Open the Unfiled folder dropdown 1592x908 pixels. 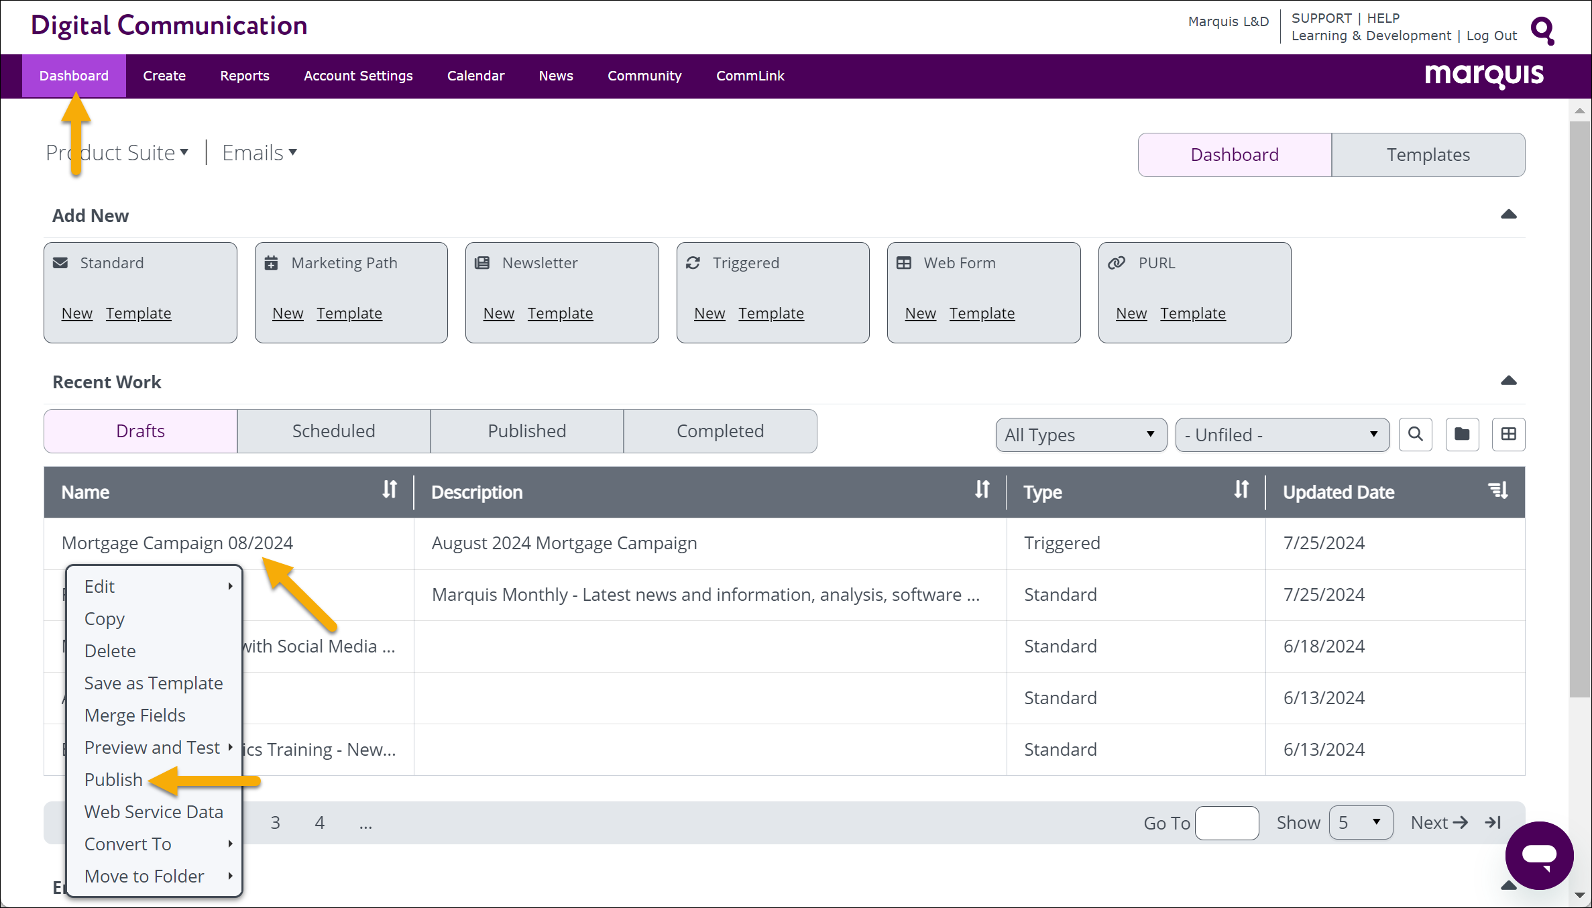(x=1282, y=435)
